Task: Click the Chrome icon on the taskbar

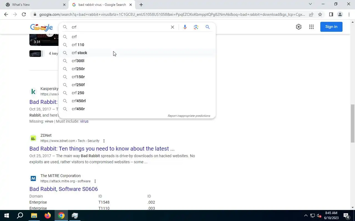Action: [61, 215]
